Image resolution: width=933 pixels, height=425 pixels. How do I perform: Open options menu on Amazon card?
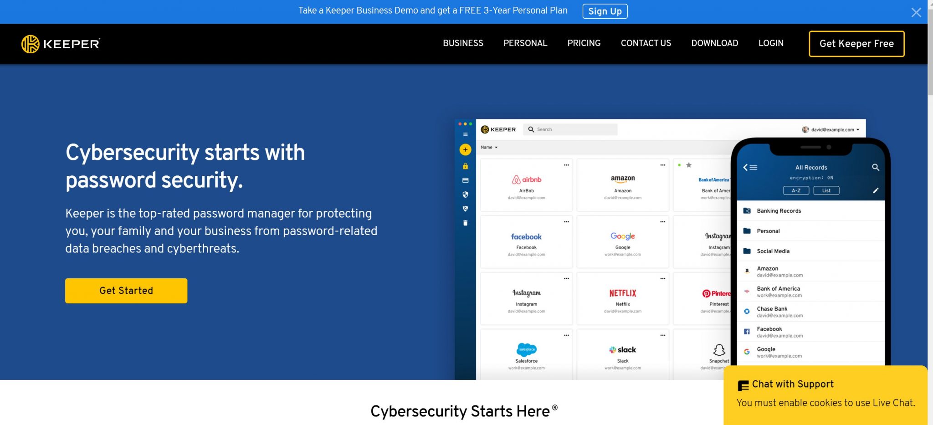[663, 165]
